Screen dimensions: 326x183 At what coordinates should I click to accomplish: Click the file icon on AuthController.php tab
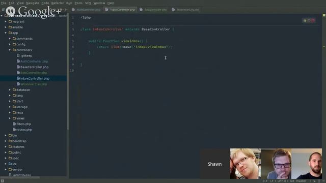click(73, 10)
